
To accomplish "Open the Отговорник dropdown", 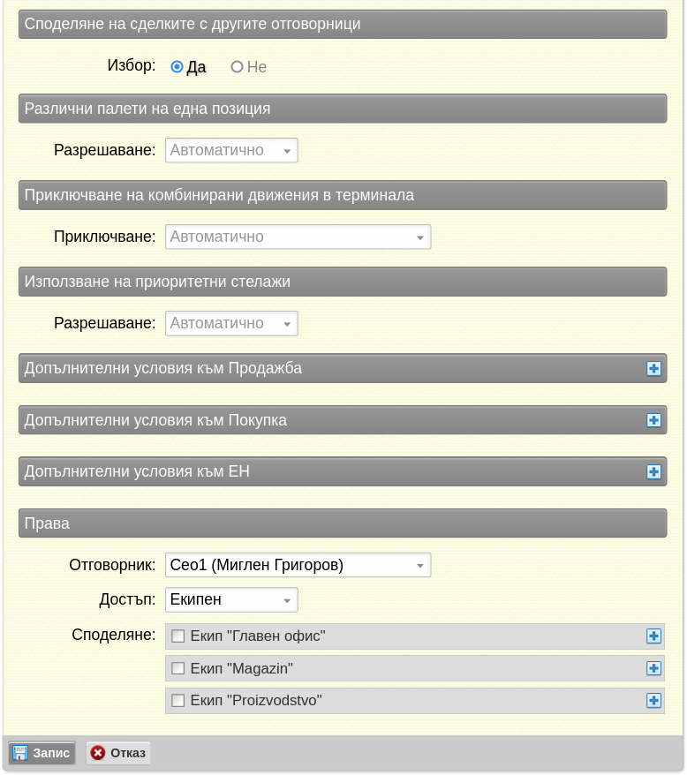I will [x=298, y=565].
